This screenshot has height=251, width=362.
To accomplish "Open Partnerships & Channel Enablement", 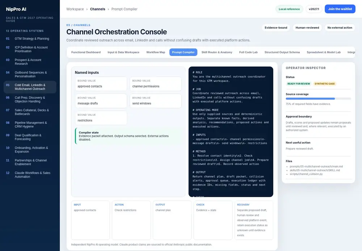I will click(30, 162).
